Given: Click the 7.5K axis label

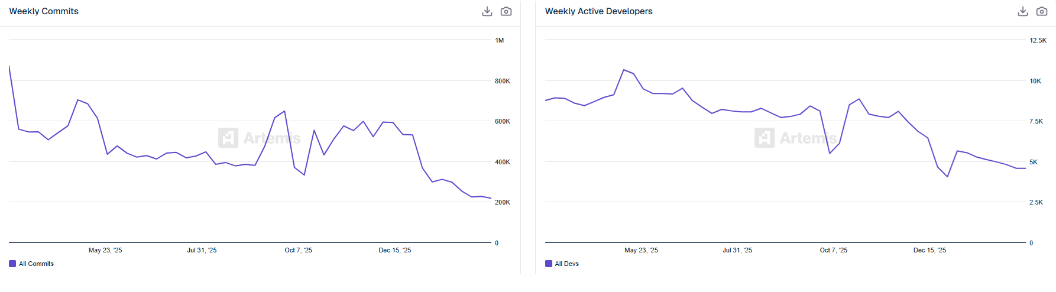Looking at the screenshot, I should [x=1036, y=121].
